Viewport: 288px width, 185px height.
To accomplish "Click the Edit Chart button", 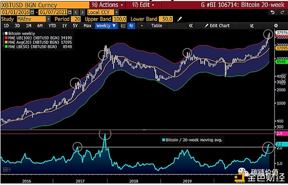I will coord(217,26).
